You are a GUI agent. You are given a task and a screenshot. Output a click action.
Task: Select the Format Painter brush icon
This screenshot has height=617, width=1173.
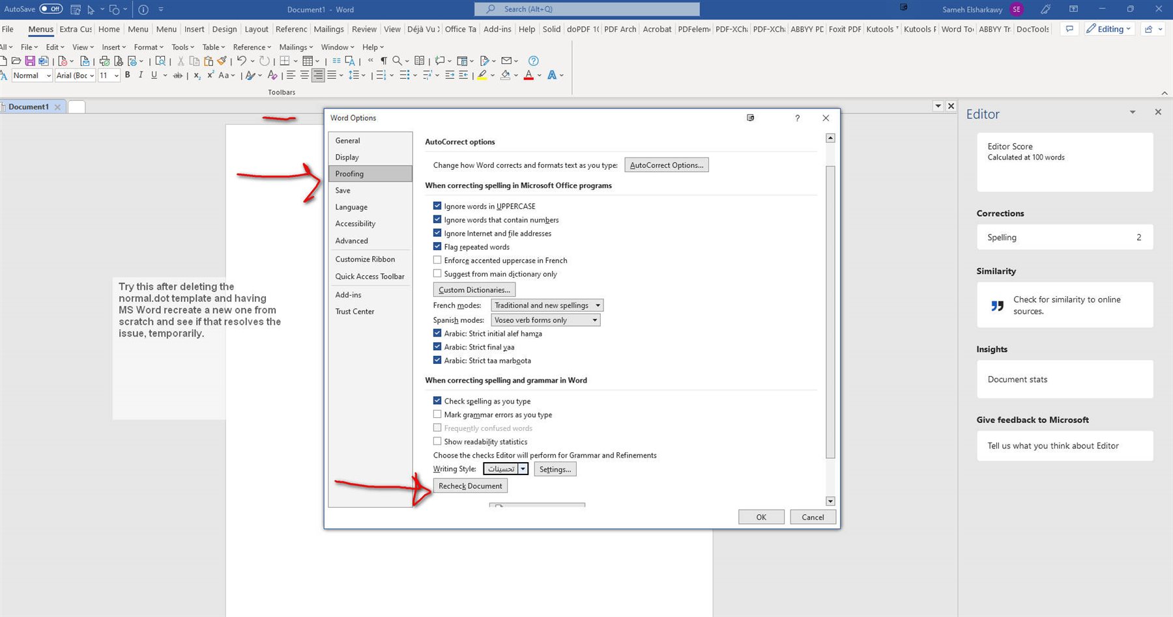click(x=222, y=61)
